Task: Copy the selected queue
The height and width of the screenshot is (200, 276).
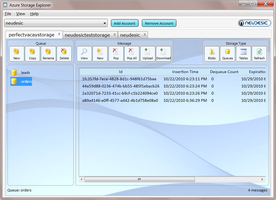Action: [x=33, y=54]
